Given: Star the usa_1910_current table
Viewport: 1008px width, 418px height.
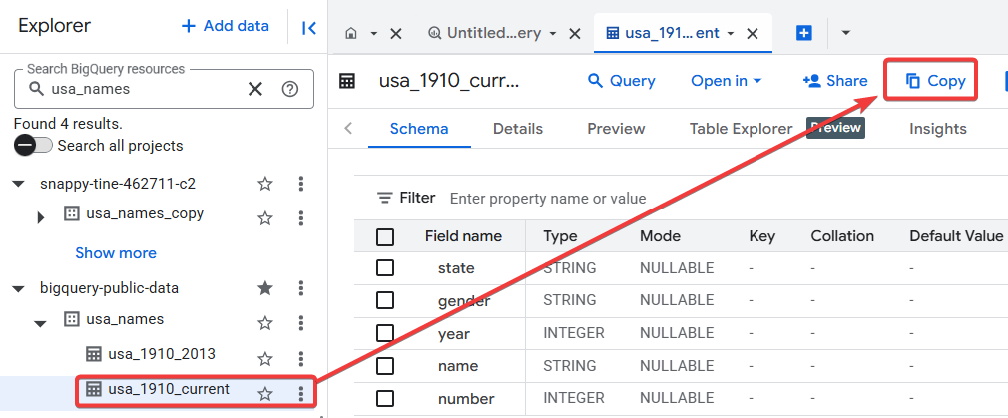Looking at the screenshot, I should click(265, 393).
